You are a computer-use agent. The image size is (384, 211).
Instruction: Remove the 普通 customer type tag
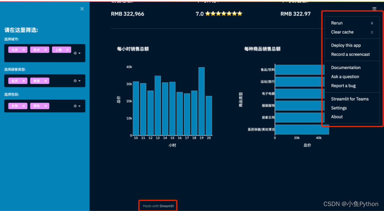(x=46, y=81)
